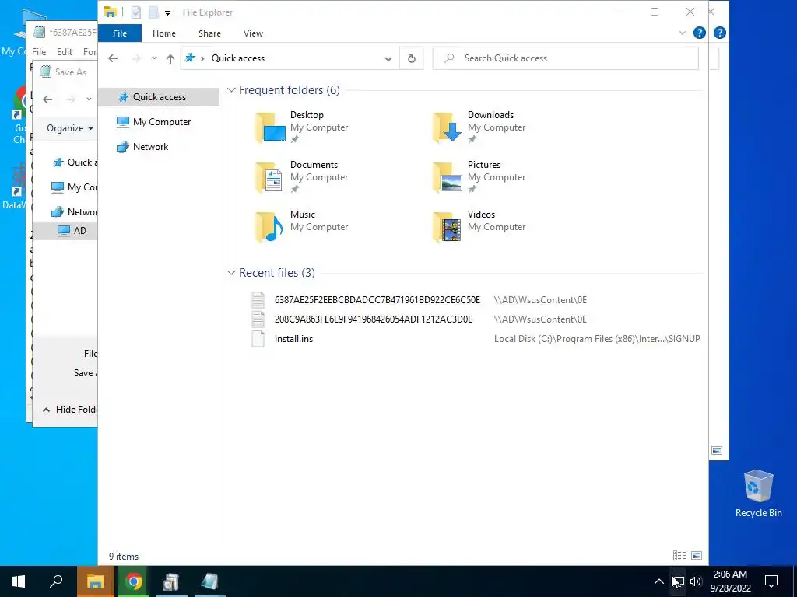Click File Explorer on the taskbar
797x597 pixels.
[95, 581]
